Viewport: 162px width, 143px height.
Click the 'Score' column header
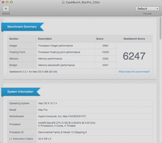100,39
